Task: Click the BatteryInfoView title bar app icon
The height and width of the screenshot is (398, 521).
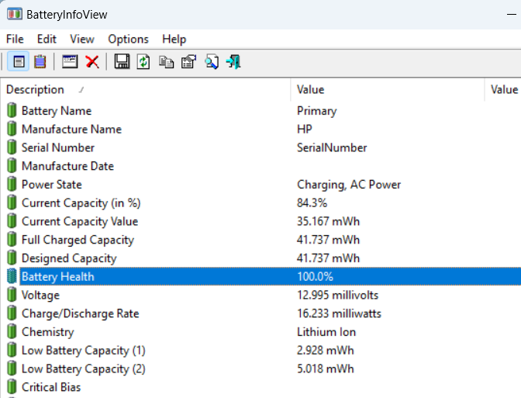Action: [x=14, y=14]
